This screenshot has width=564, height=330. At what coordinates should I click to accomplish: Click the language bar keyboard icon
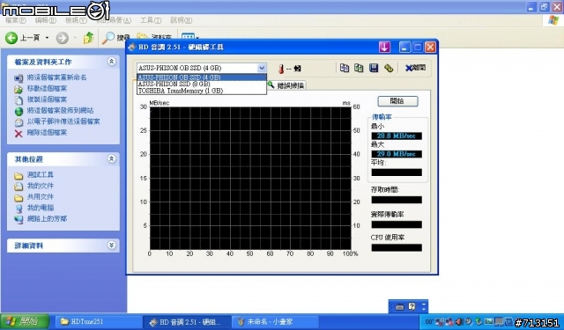[x=399, y=307]
